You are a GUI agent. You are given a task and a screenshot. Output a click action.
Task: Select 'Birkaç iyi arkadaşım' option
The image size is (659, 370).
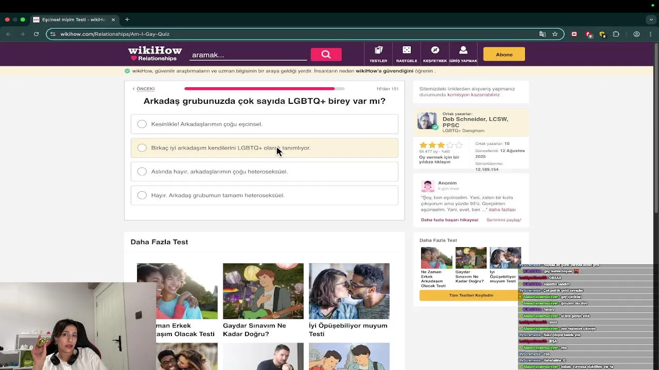264,147
